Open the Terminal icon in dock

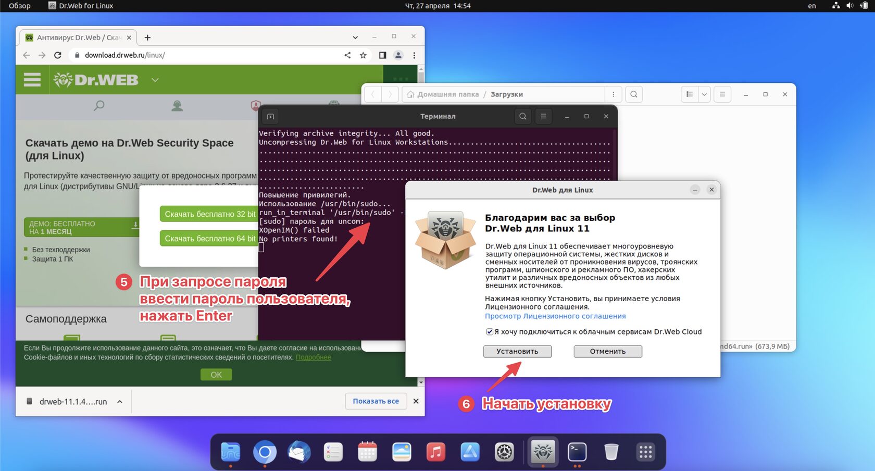(577, 452)
